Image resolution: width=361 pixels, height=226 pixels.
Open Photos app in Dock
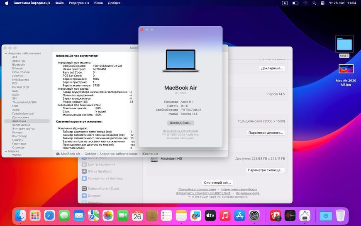click(x=108, y=216)
